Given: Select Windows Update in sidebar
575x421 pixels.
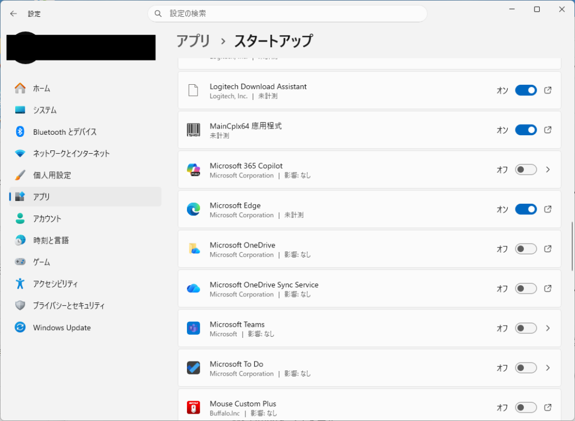Looking at the screenshot, I should (x=85, y=327).
